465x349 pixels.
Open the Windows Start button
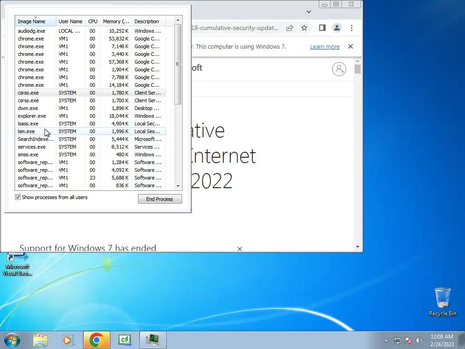click(12, 340)
